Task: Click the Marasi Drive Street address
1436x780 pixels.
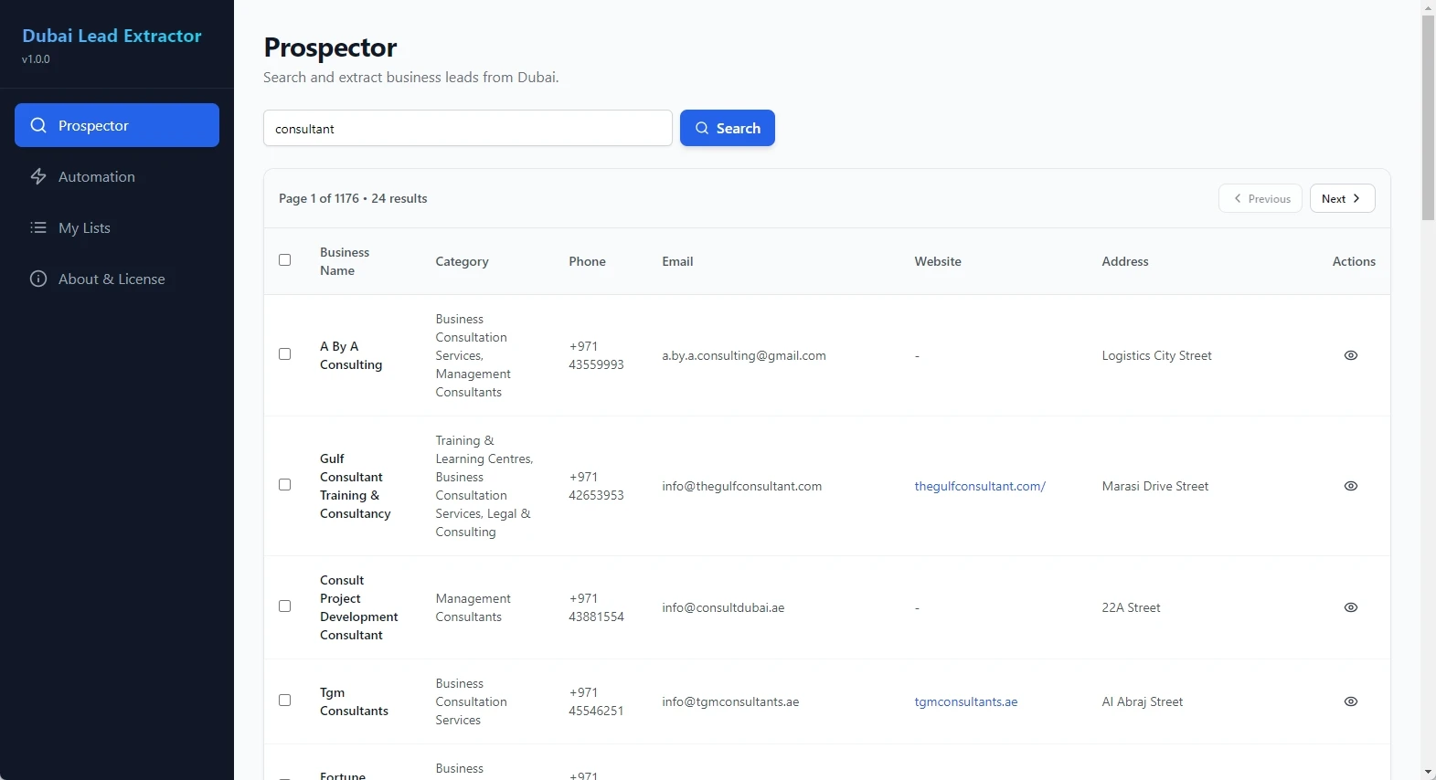Action: [1155, 486]
